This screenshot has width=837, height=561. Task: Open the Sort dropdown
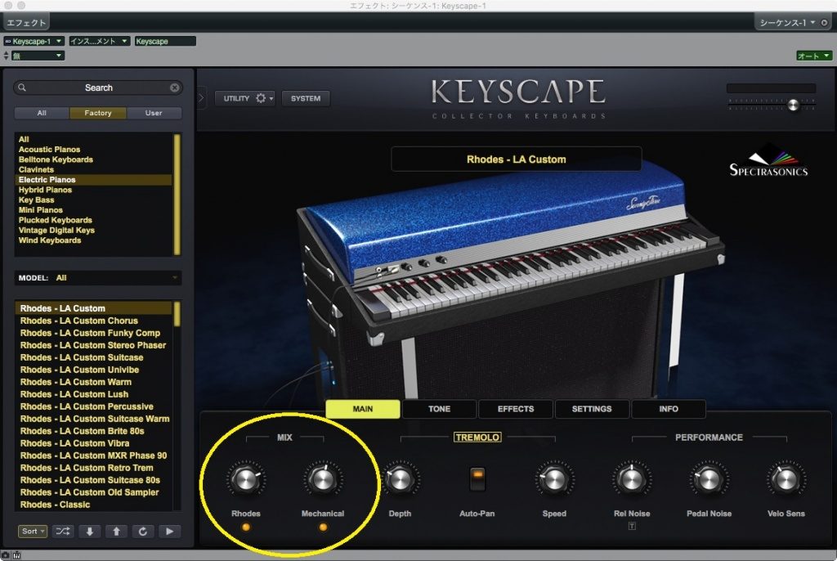(x=33, y=531)
